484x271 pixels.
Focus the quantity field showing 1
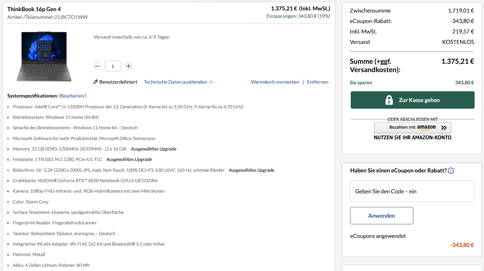(x=113, y=66)
